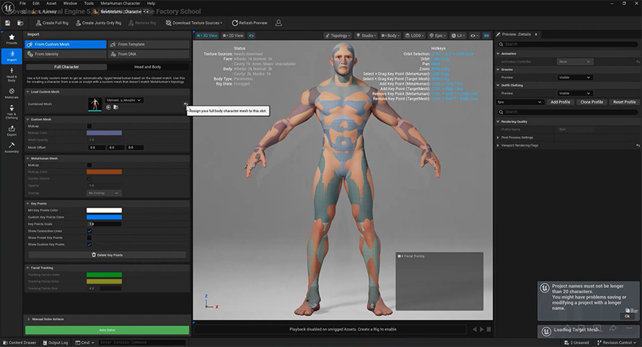The height and width of the screenshot is (347, 642).
Task: Open the Asset menu
Action: point(51,3)
